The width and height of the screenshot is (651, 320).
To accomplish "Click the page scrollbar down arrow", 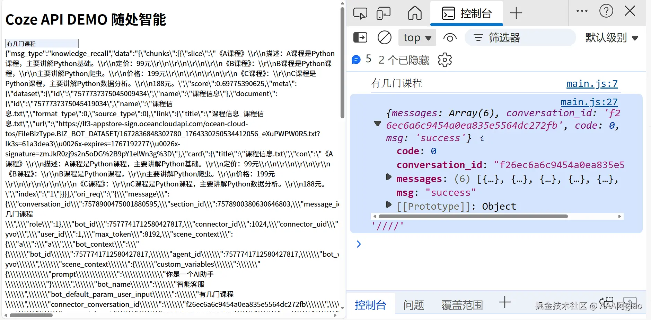I will coord(342,308).
